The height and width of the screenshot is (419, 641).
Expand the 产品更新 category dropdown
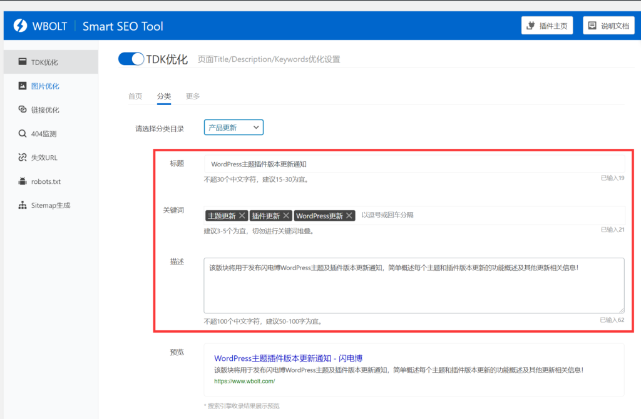[x=233, y=128]
